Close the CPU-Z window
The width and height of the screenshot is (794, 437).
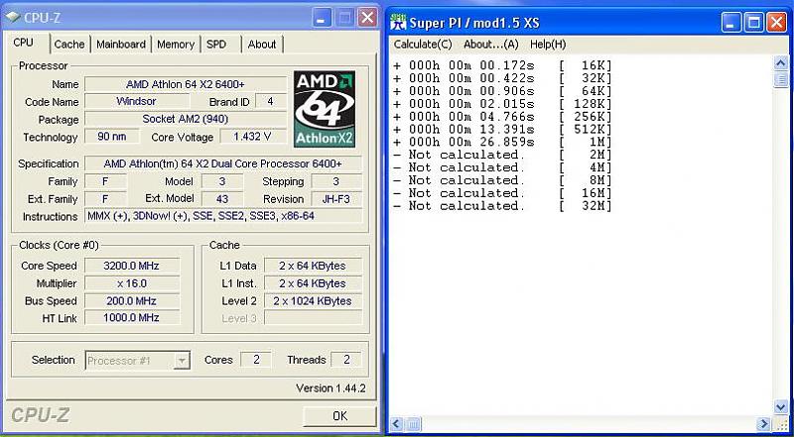[x=367, y=19]
